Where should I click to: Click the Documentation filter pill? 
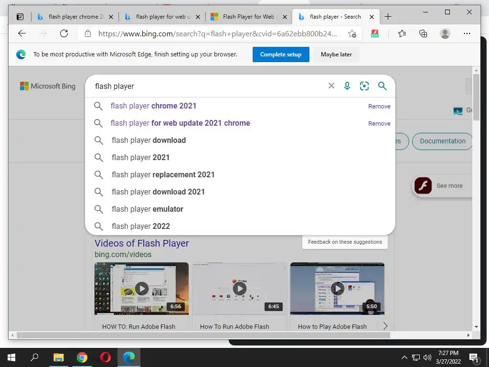point(442,141)
